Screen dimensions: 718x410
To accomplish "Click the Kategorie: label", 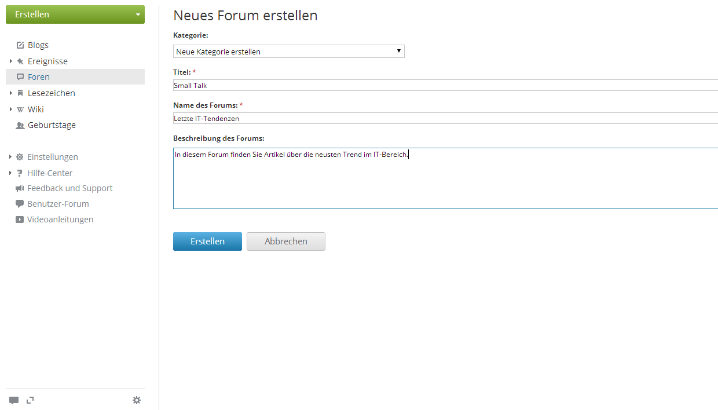I will pos(191,35).
